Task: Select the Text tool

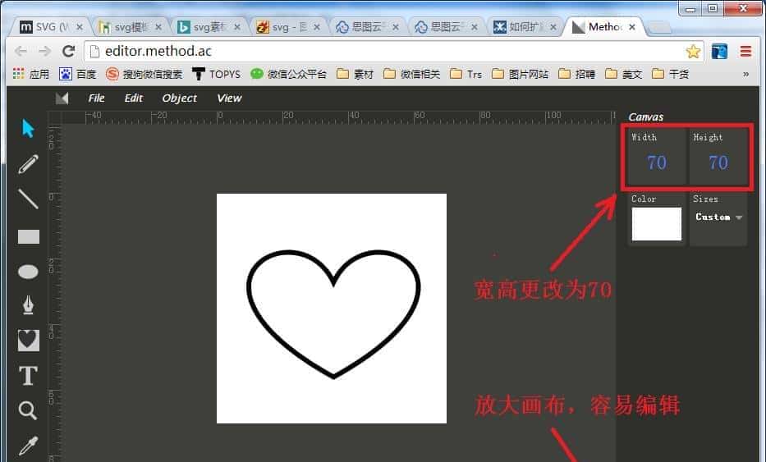Action: coord(28,376)
